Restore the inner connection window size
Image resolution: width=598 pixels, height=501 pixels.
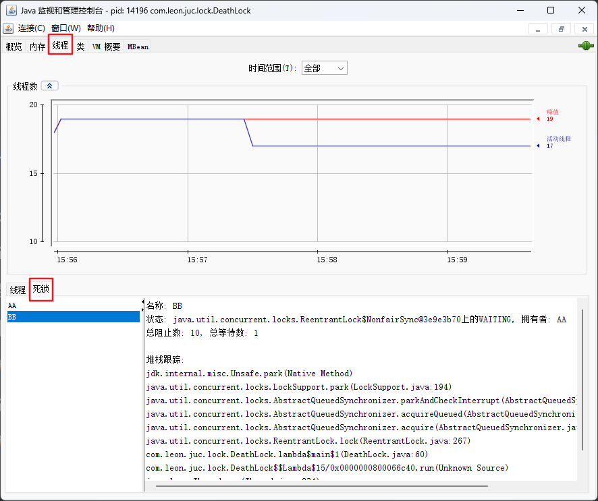(560, 28)
